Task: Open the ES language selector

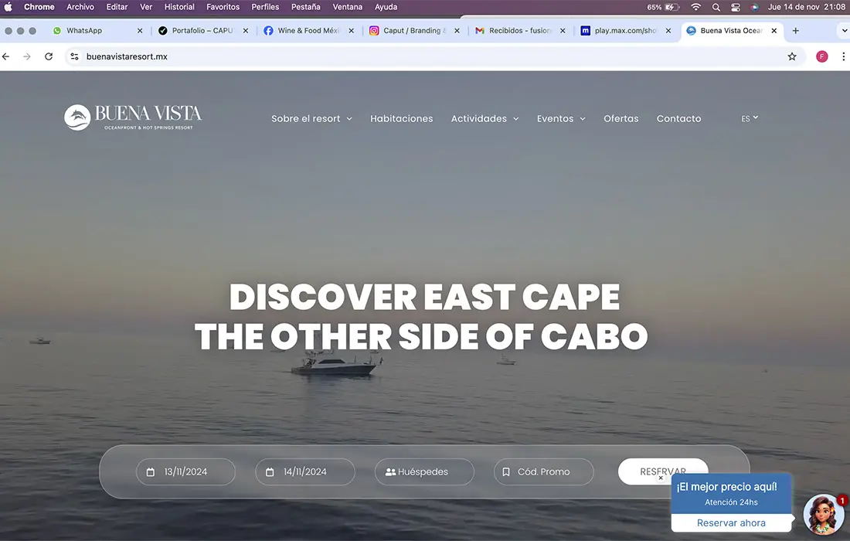Action: click(750, 118)
